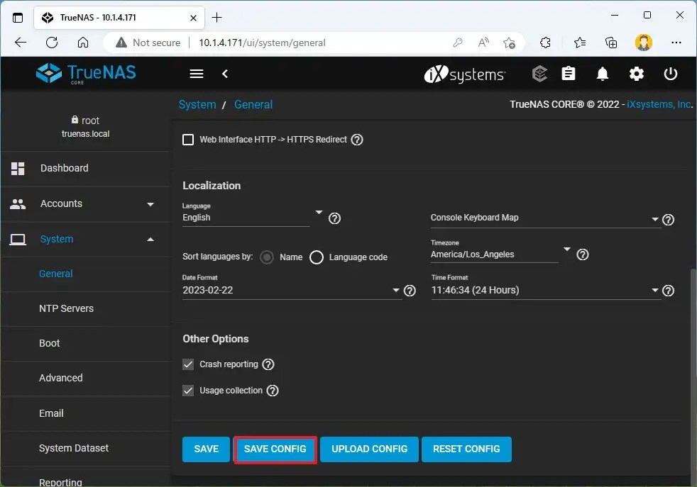Open the Time Format selection dropdown
Image resolution: width=697 pixels, height=487 pixels.
[654, 290]
